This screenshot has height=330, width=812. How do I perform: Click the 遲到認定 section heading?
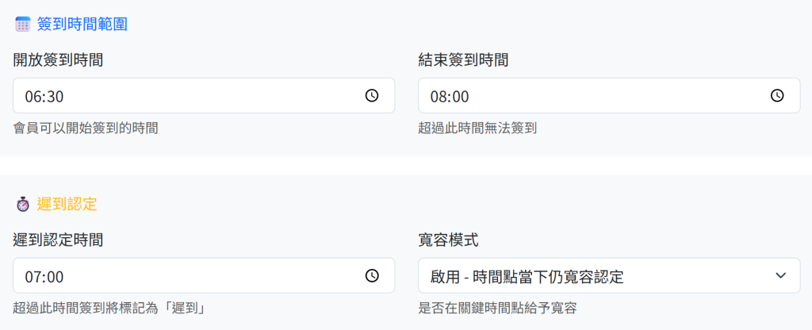(x=67, y=204)
